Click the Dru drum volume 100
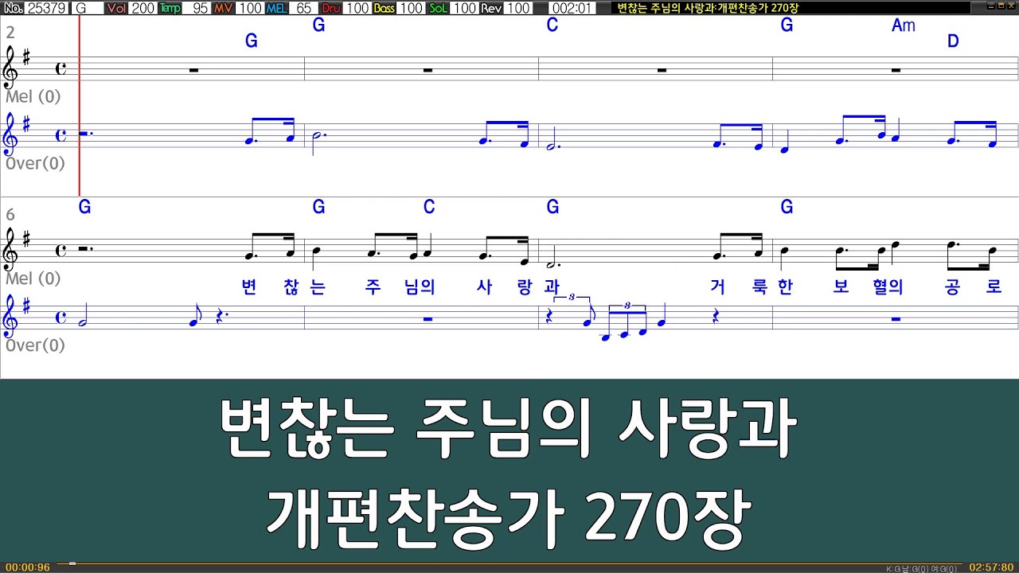Viewport: 1019px width, 573px height. pyautogui.click(x=357, y=8)
